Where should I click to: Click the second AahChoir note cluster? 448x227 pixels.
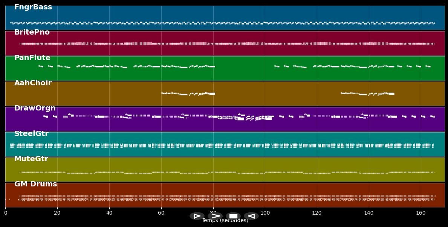click(367, 94)
